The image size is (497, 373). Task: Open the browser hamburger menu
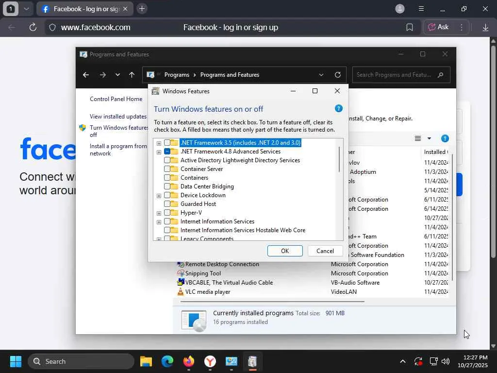(x=421, y=9)
